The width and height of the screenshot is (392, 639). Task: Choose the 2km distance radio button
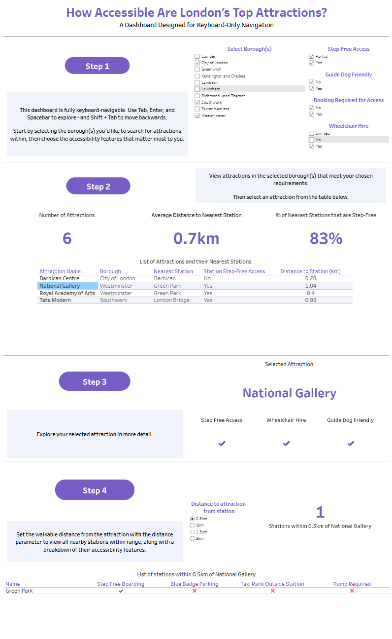[192, 539]
